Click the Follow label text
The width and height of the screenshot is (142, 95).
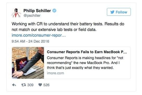(x=121, y=12)
